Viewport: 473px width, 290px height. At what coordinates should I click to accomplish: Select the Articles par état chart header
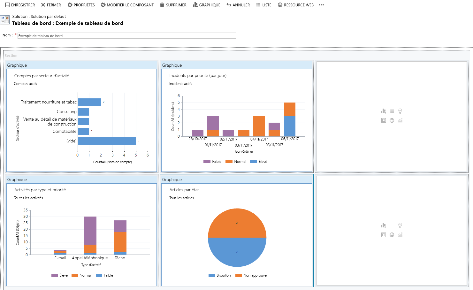tap(237, 179)
